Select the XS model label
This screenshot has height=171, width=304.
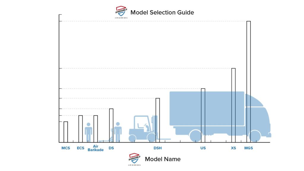tap(233, 148)
